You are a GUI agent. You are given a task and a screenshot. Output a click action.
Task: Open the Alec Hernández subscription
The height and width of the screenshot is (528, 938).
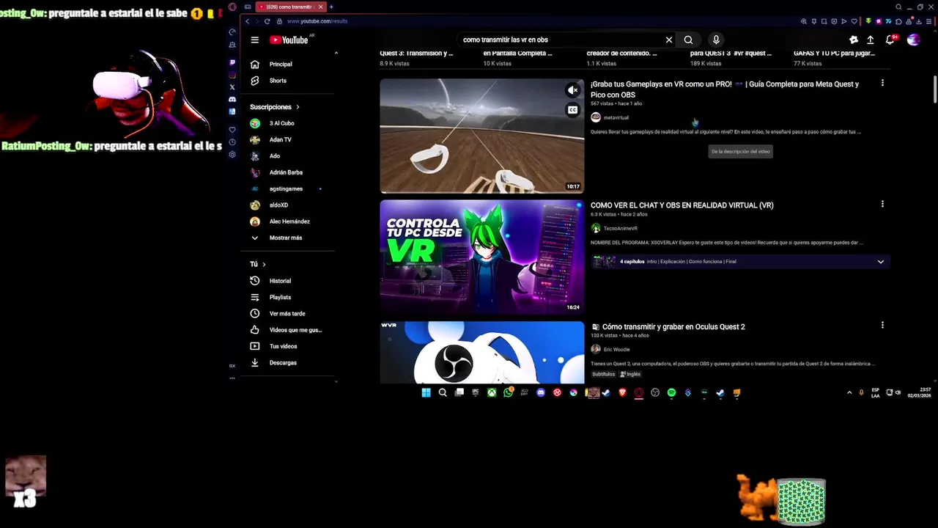(289, 221)
